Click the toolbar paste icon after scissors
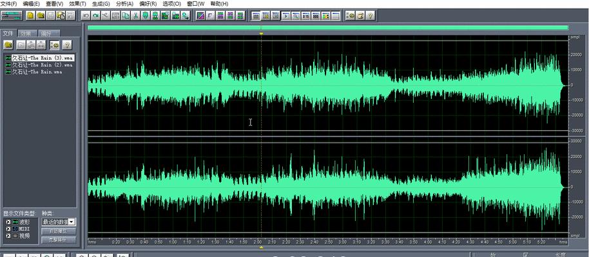 point(145,15)
